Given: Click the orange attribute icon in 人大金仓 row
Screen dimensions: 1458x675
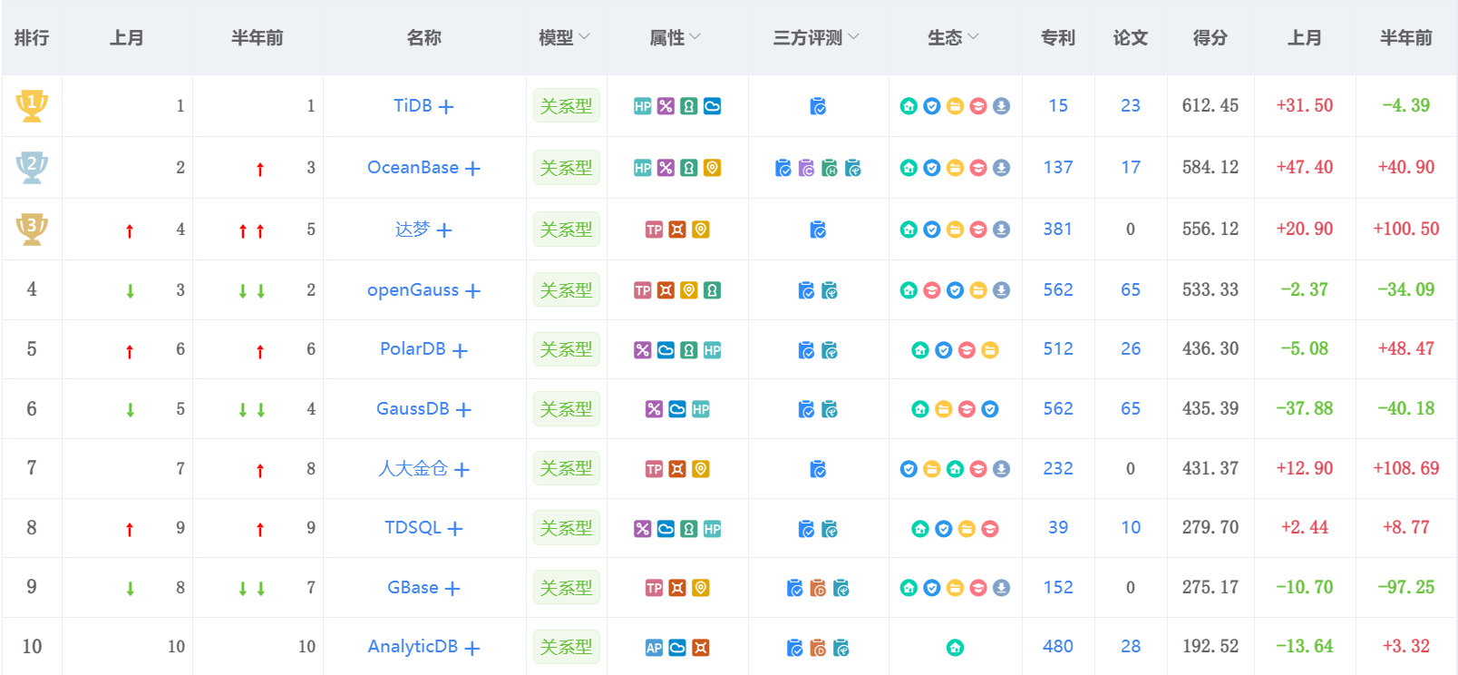Looking at the screenshot, I should 677,469.
